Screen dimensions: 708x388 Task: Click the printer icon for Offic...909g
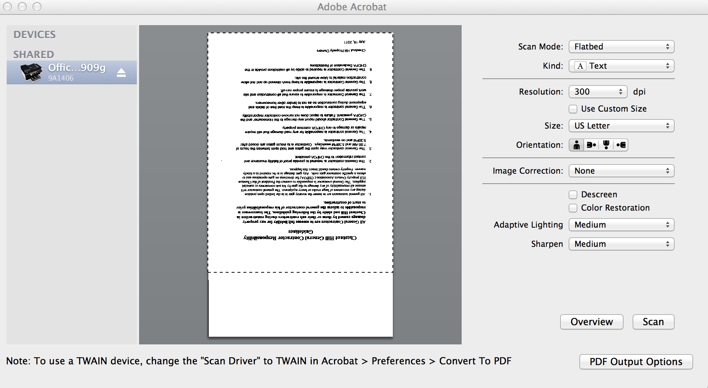pos(31,72)
